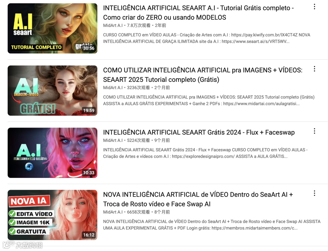Visit MidArt A.I channel on 6658次观看 video
328x251 pixels.
click(x=113, y=212)
